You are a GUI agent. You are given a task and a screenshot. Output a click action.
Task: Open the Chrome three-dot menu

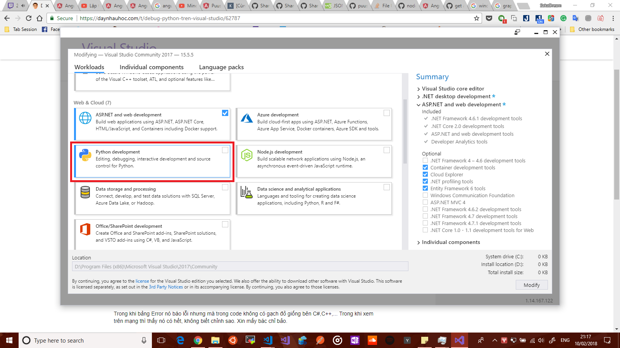(x=613, y=18)
